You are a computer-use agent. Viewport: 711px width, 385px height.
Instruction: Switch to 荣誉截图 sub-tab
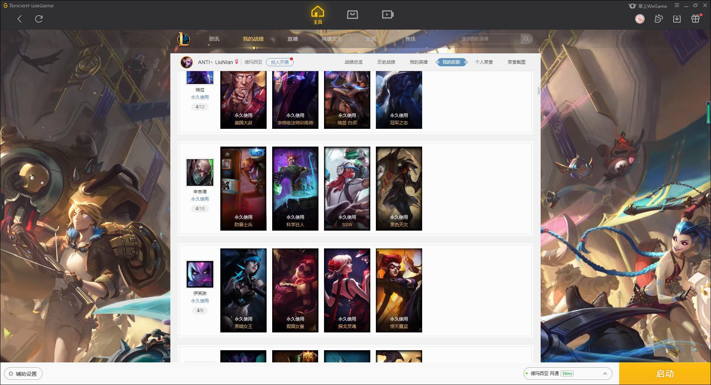click(517, 62)
